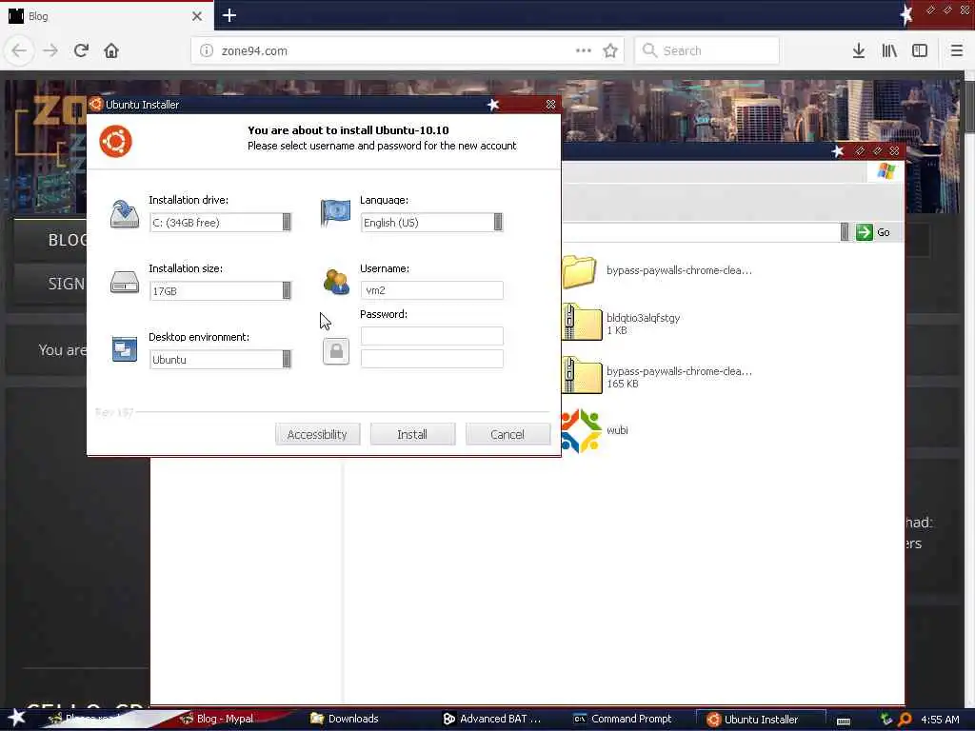Open the downloads arrow in browser toolbar

[x=858, y=50]
